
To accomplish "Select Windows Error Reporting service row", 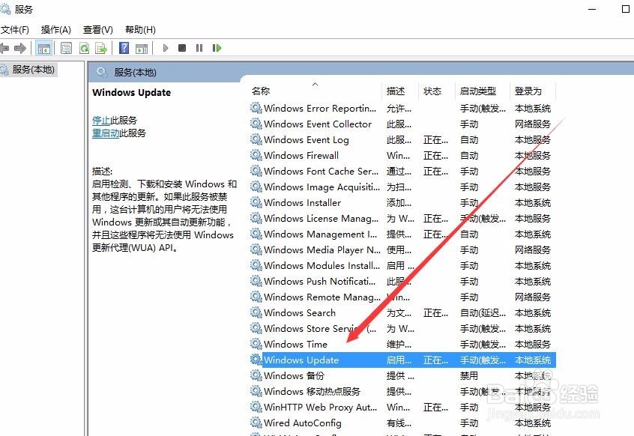I will click(402, 109).
